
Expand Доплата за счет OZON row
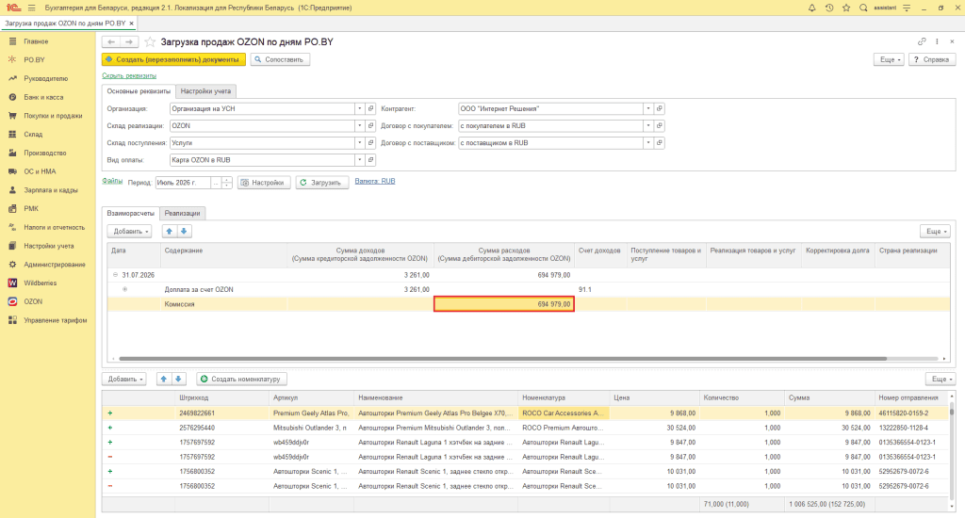coord(125,289)
